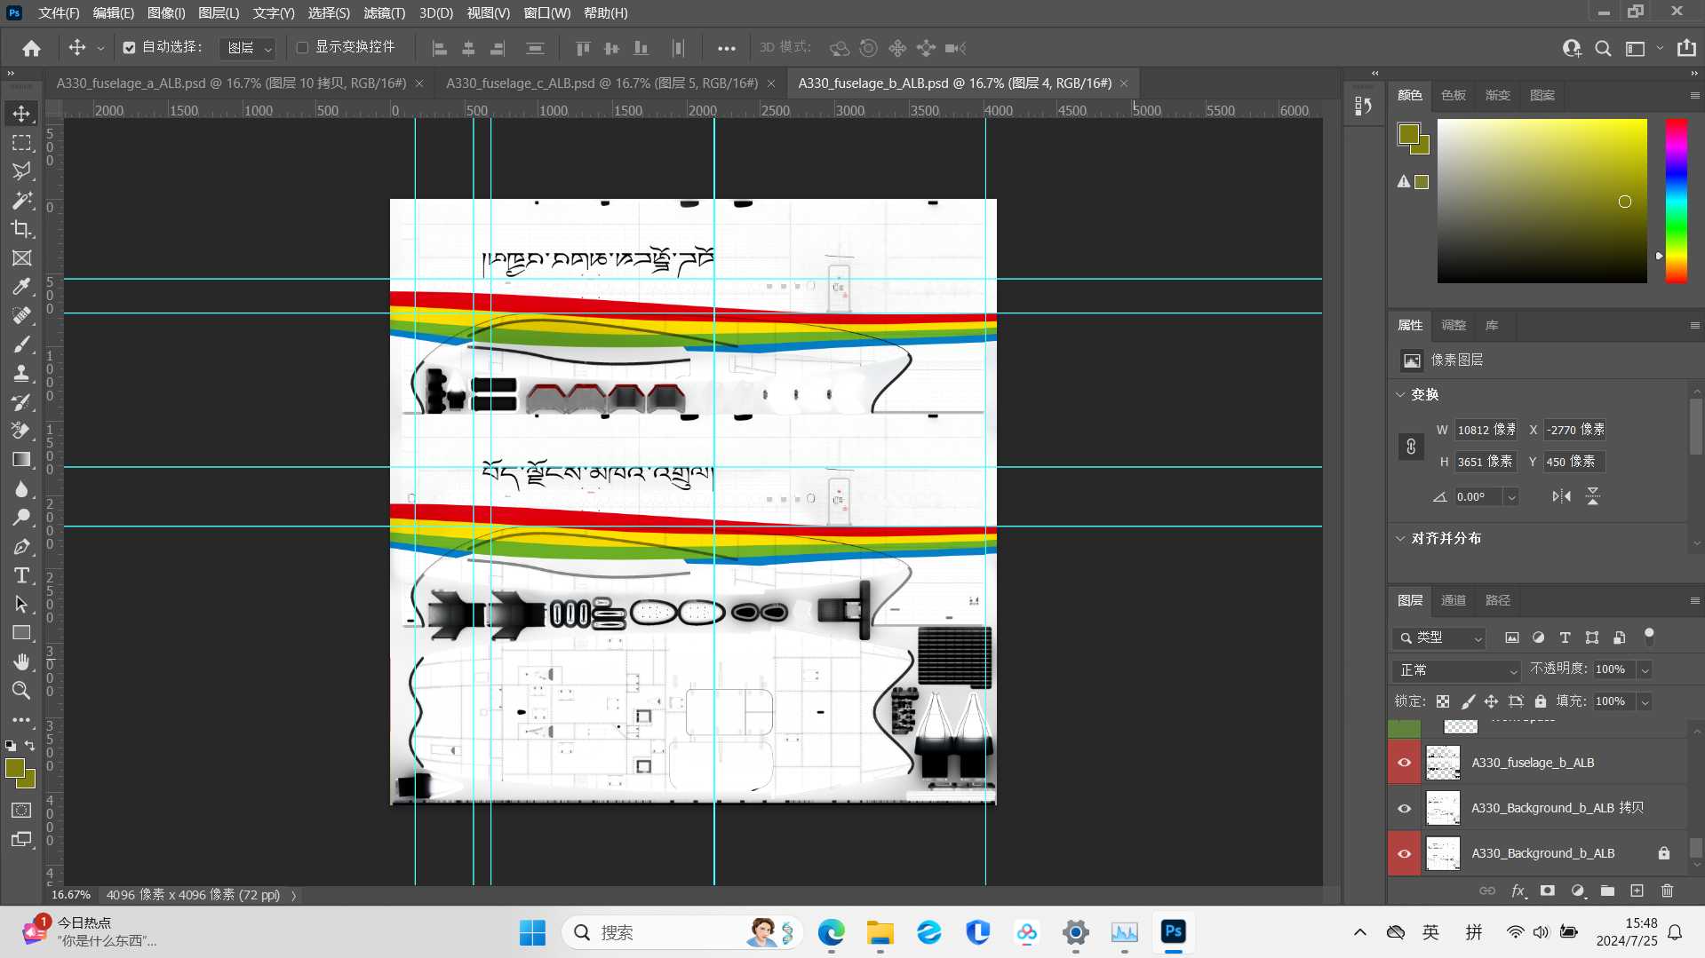This screenshot has height=958, width=1705.
Task: Click the delete layer trash icon
Action: tap(1667, 891)
